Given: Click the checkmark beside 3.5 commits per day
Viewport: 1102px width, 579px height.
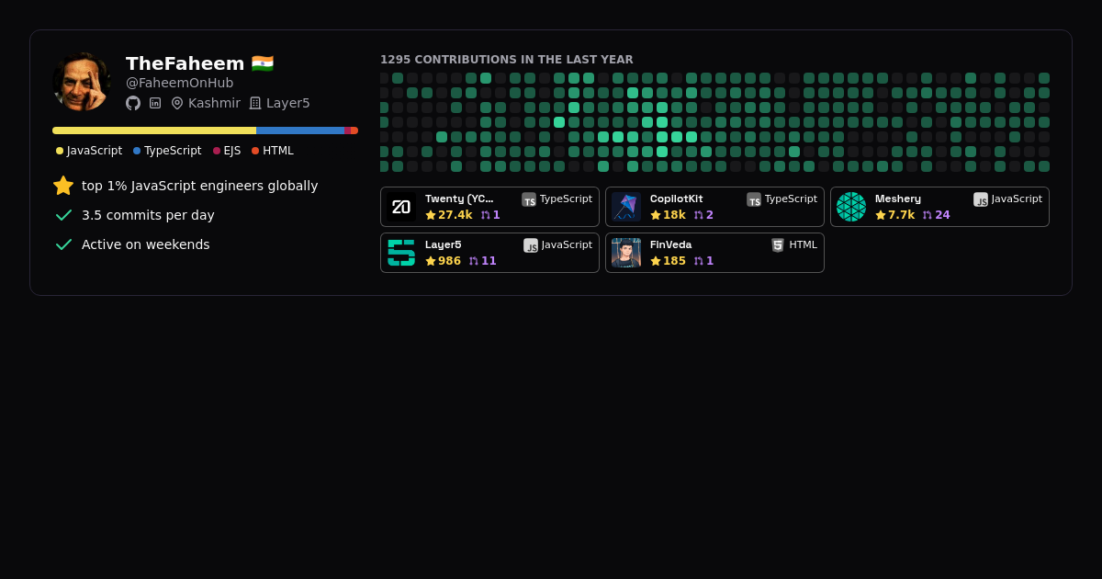Looking at the screenshot, I should [63, 215].
